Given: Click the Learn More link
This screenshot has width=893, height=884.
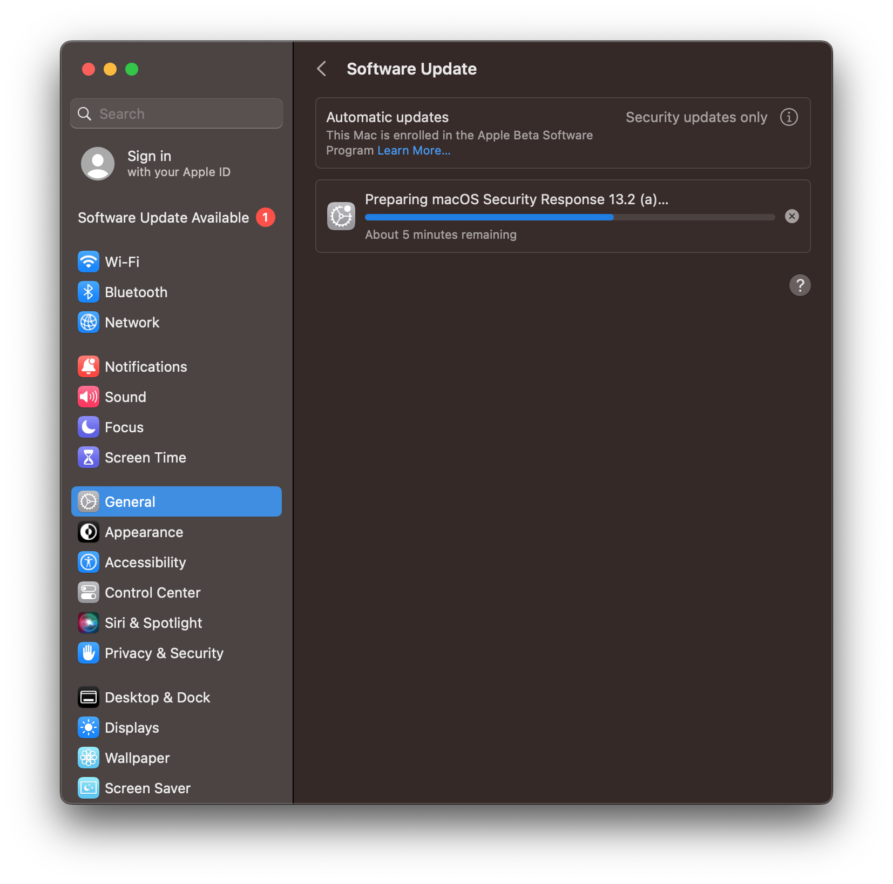Looking at the screenshot, I should coord(414,151).
